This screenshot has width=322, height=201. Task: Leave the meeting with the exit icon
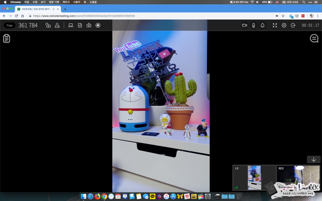pos(293,25)
